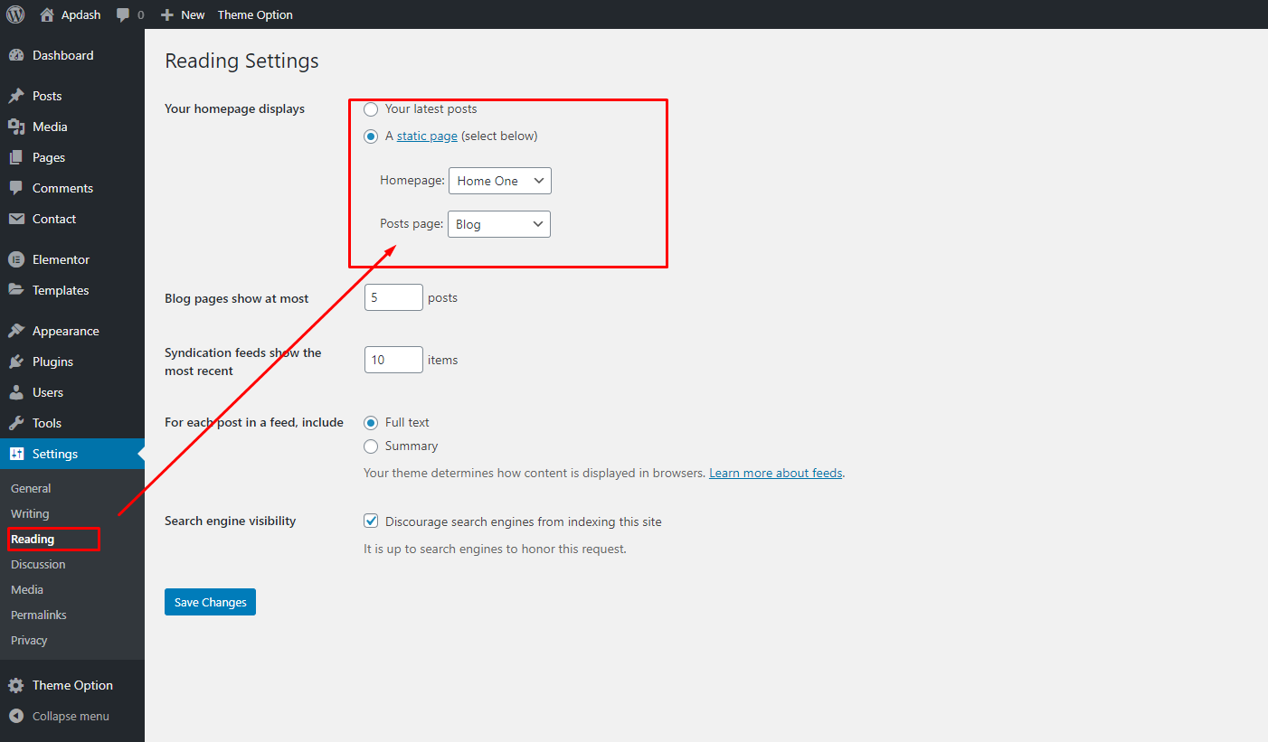Screen dimensions: 1268x742
Task: Click the Syndication feeds items number field
Action: pyautogui.click(x=393, y=360)
